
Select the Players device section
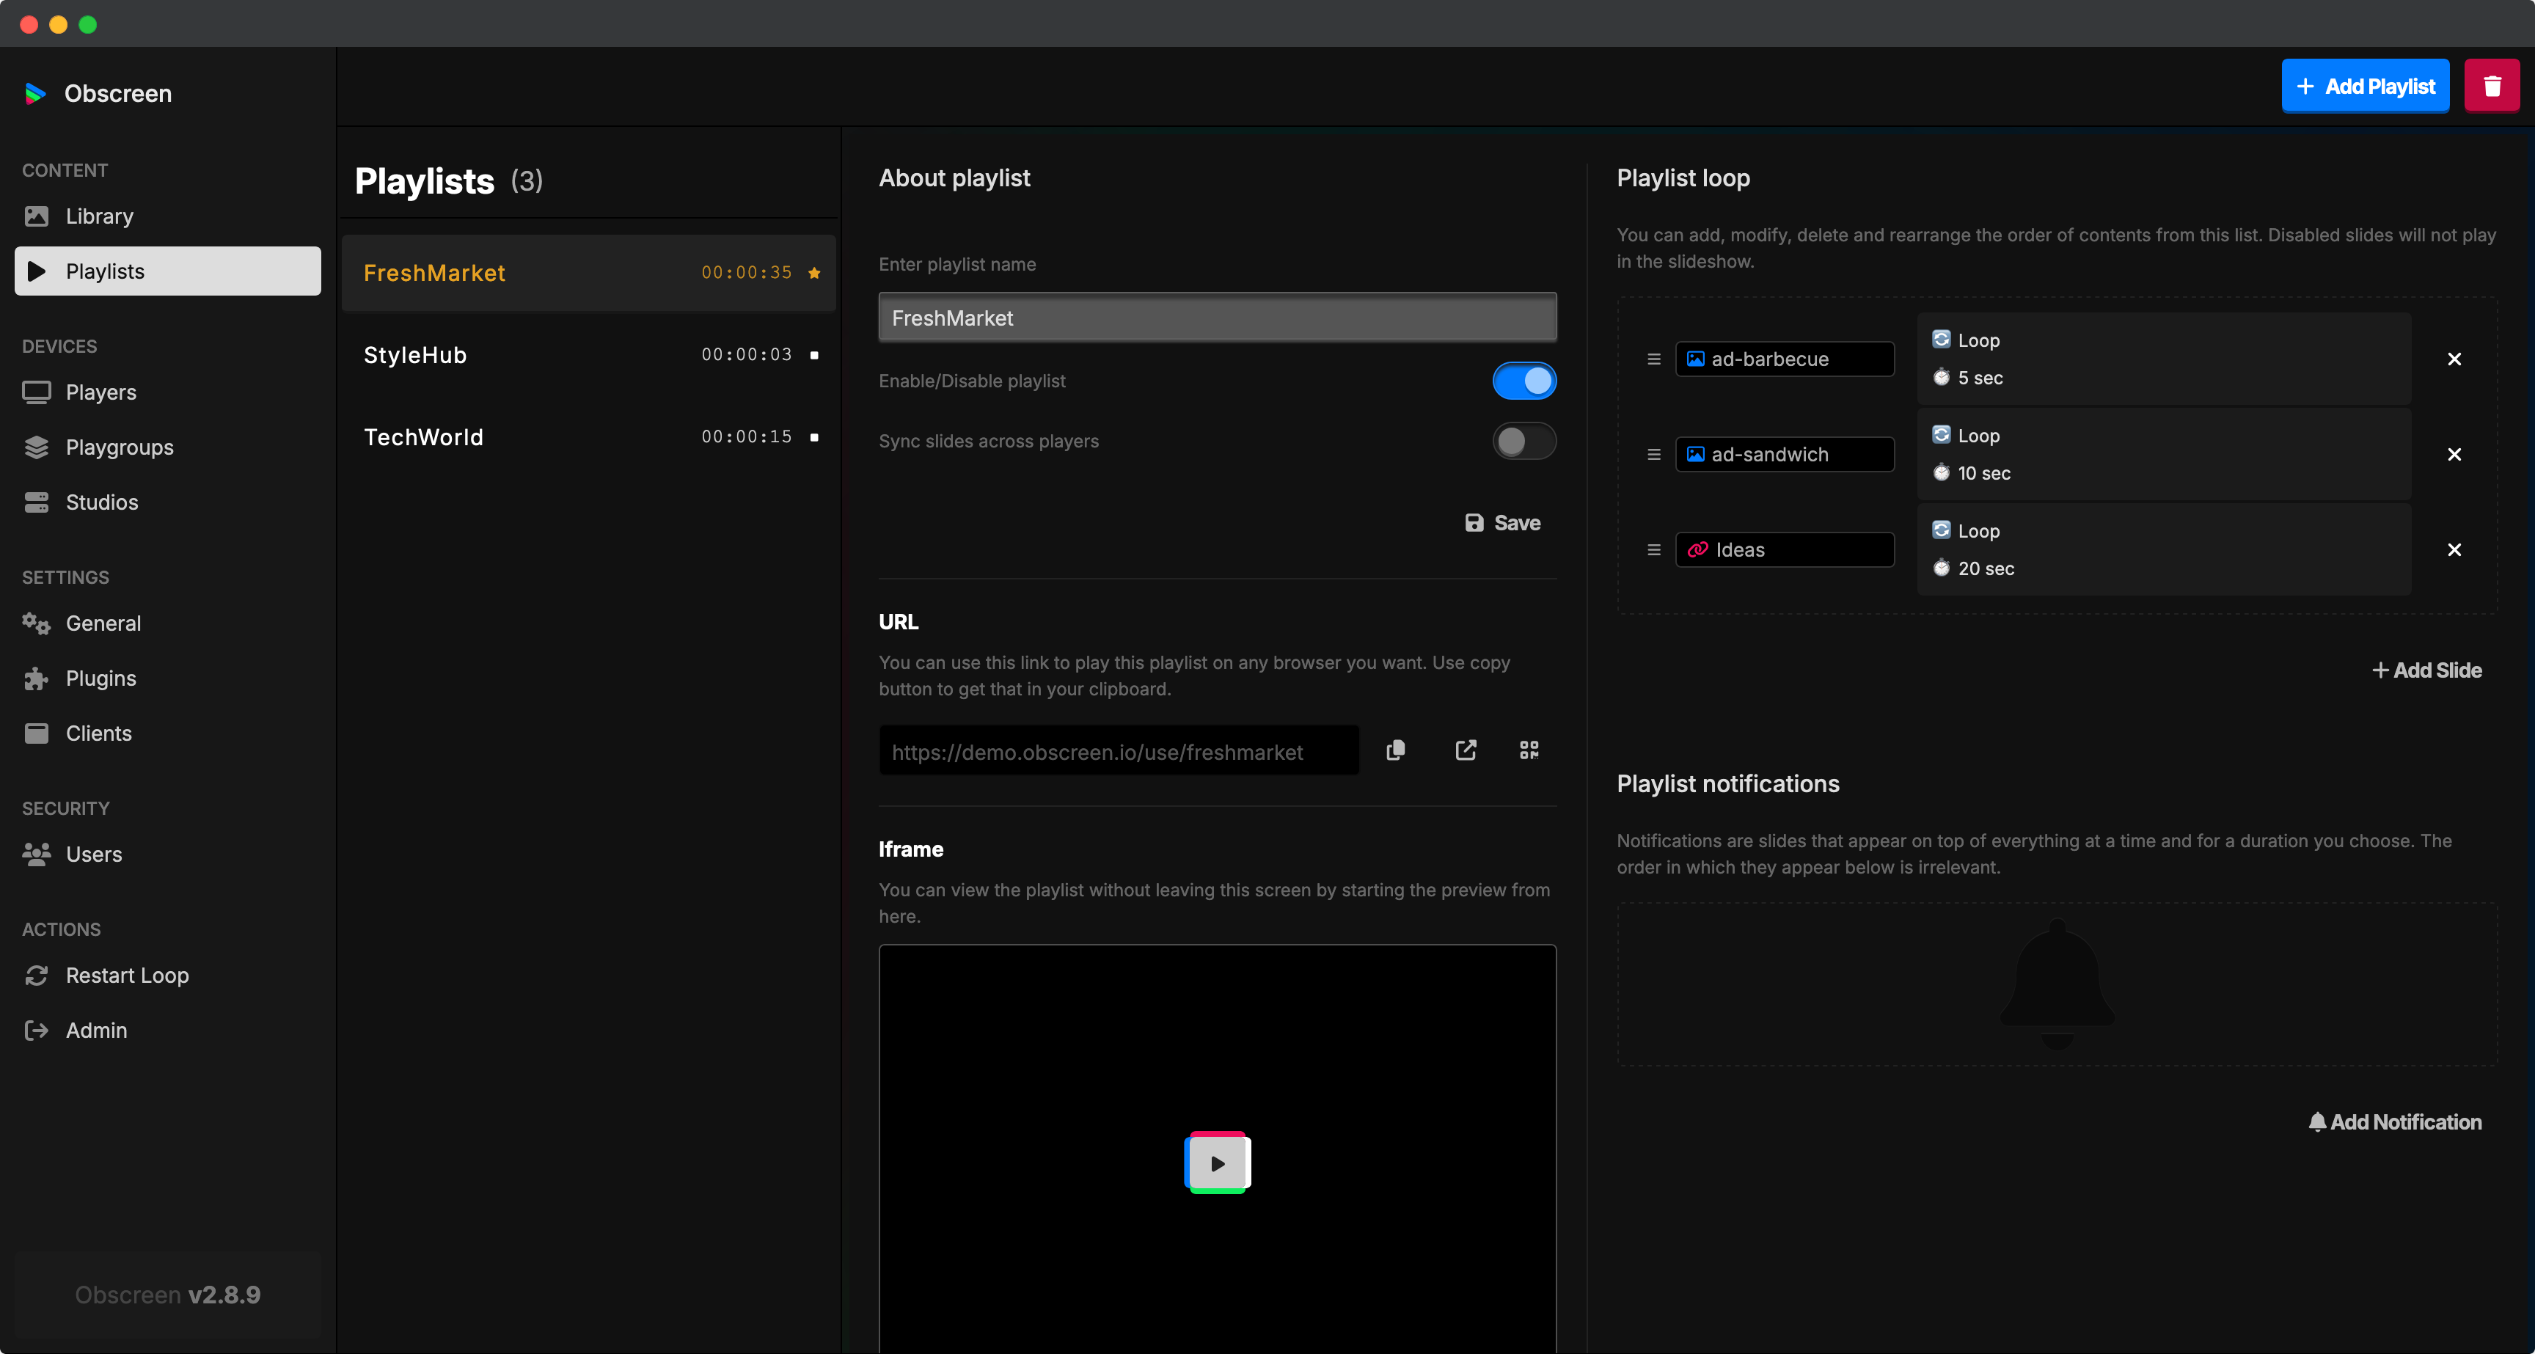100,392
